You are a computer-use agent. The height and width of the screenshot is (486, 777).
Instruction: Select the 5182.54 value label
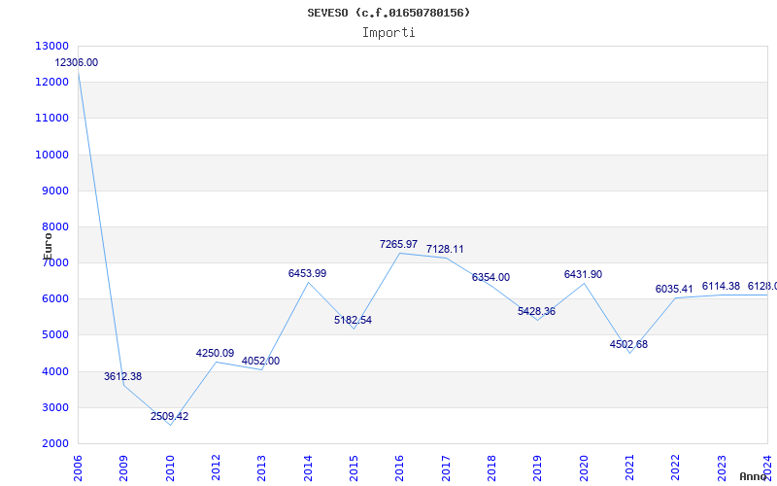pyautogui.click(x=353, y=321)
